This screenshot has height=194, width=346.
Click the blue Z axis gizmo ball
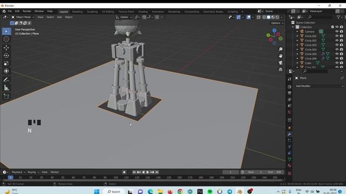(x=275, y=31)
